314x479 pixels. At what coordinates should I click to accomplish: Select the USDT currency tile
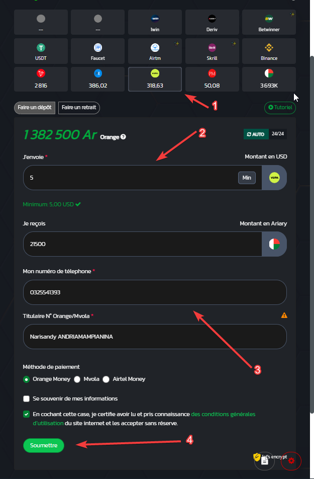click(41, 51)
